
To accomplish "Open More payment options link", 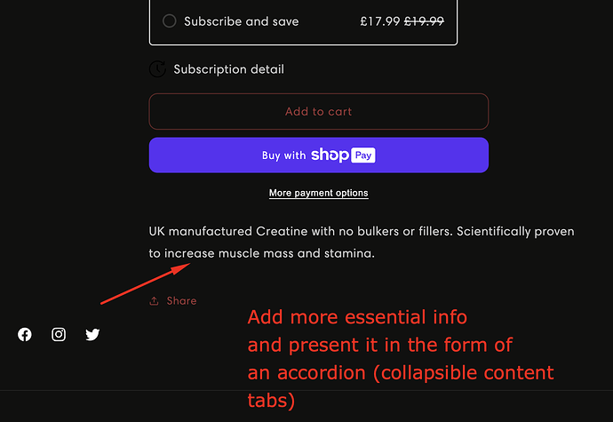I will click(318, 193).
